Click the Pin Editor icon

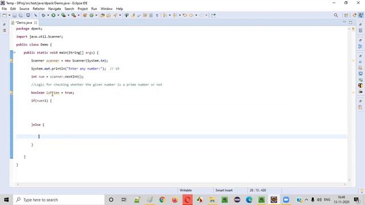[213, 15]
